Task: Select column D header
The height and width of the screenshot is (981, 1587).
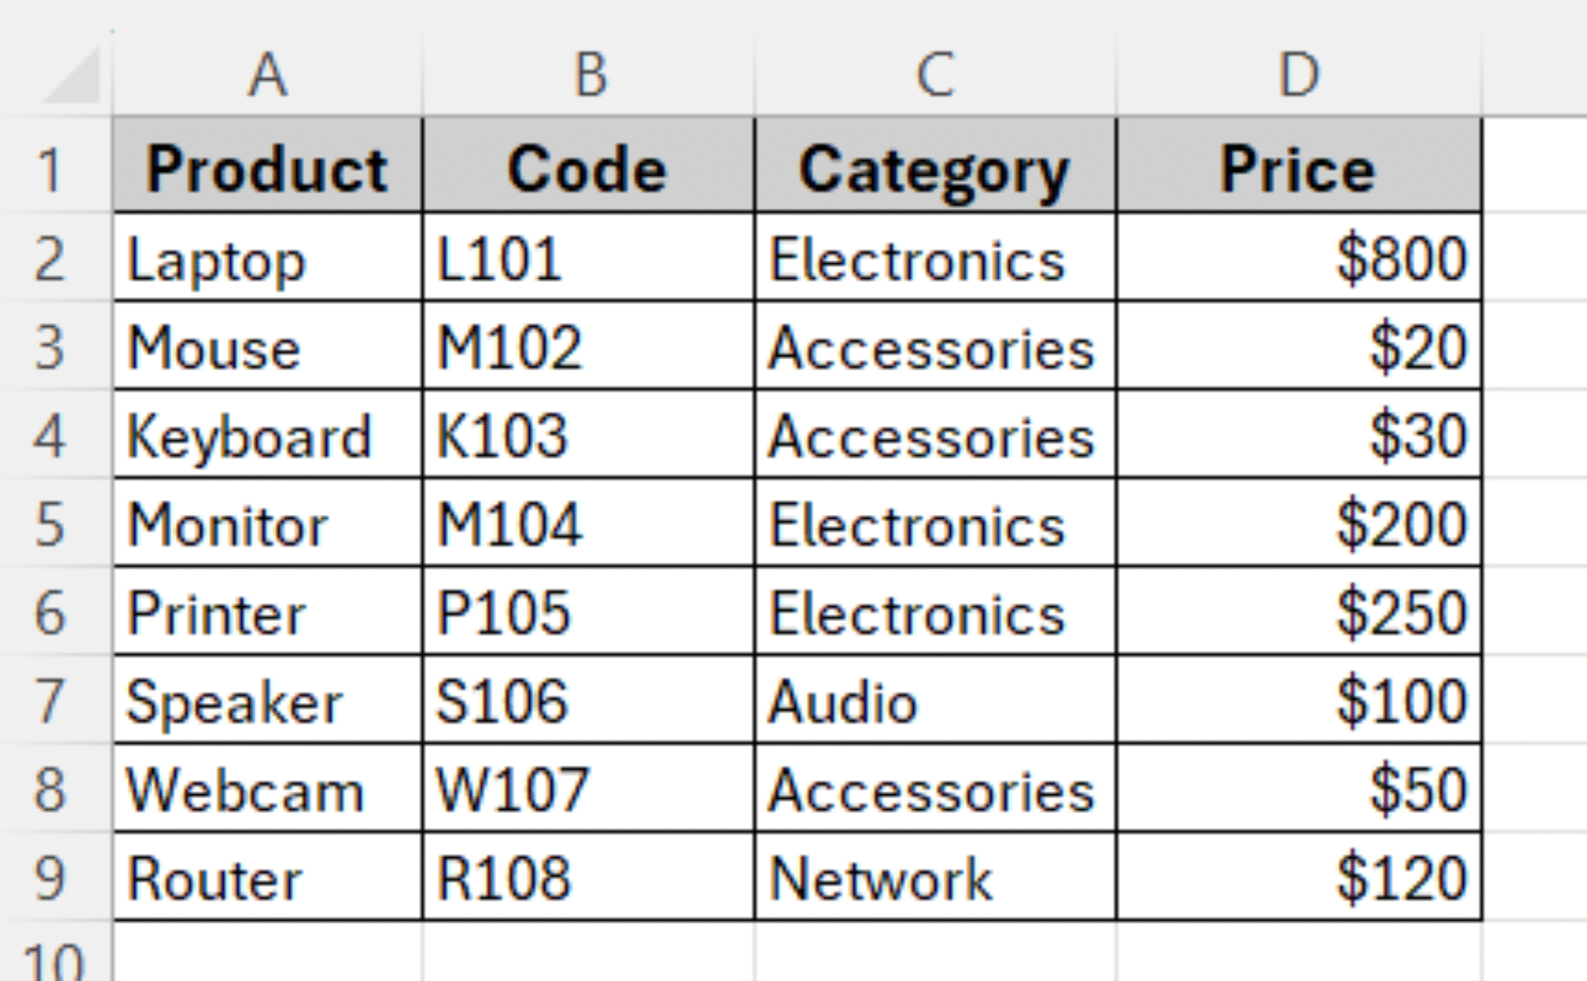Action: point(1299,75)
